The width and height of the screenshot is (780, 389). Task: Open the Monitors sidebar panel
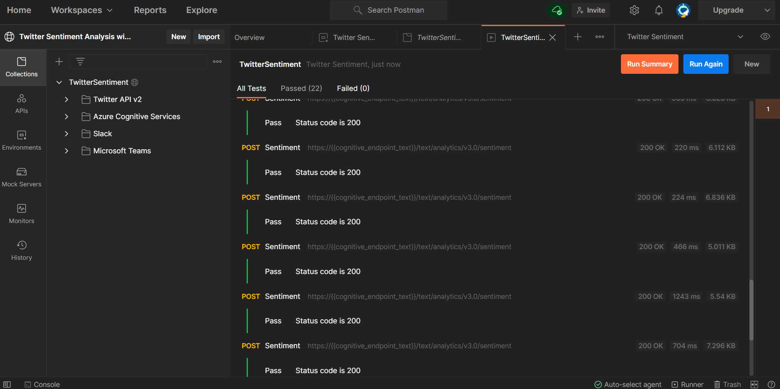pyautogui.click(x=22, y=214)
